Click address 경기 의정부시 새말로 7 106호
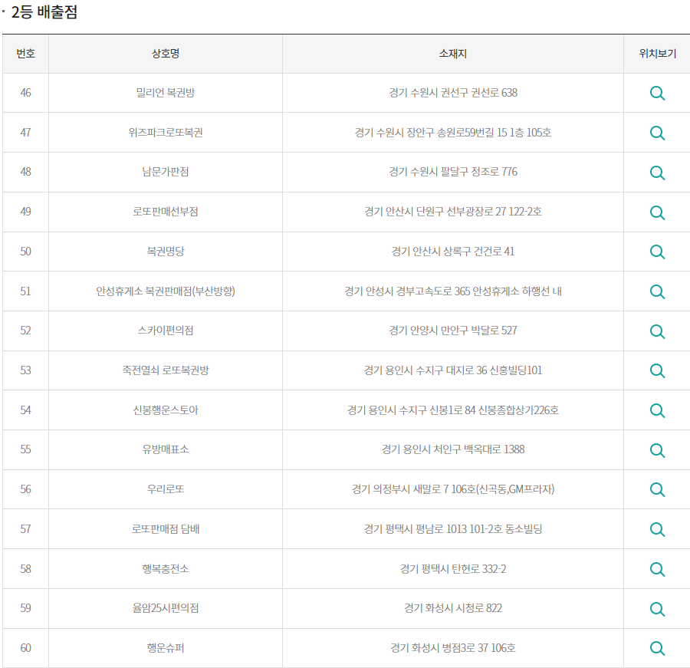Image resolution: width=690 pixels, height=668 pixels. [x=453, y=489]
